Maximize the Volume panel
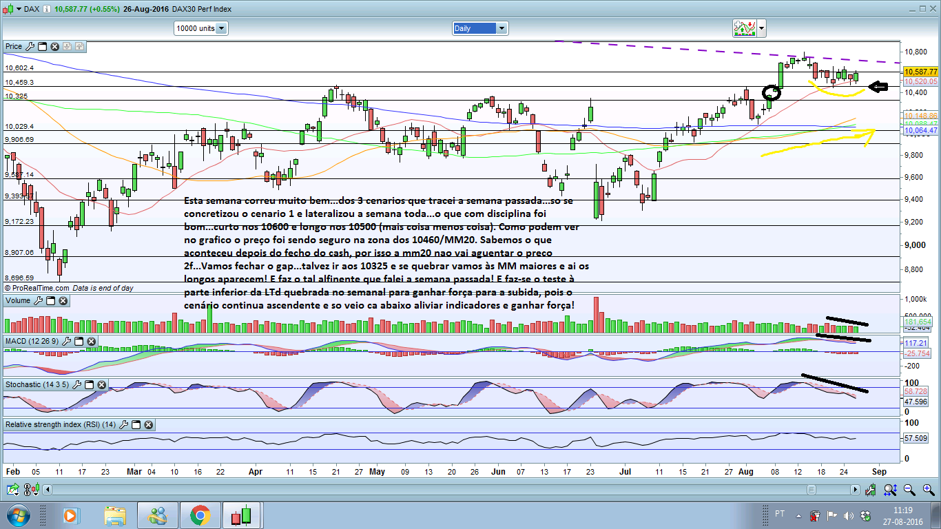 pos(50,301)
